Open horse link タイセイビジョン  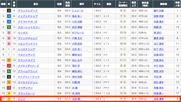(28, 82)
